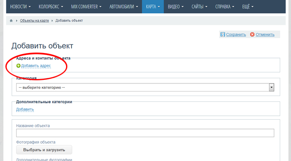Open the ЕЩЁ menu
This screenshot has height=161, width=291.
[x=248, y=7]
